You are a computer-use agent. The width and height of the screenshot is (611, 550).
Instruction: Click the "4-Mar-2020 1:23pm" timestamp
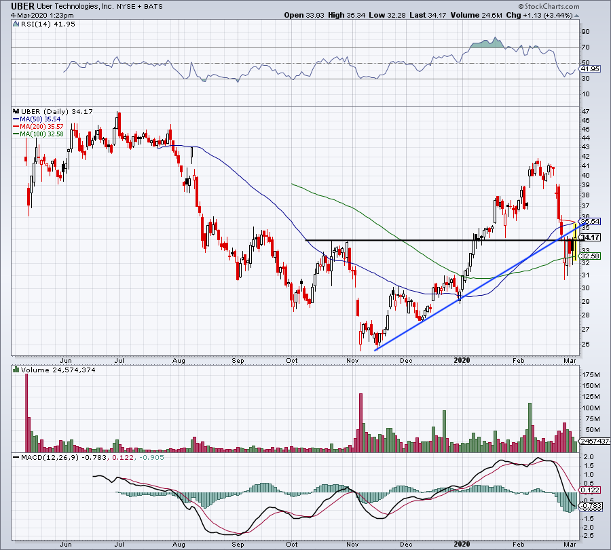tap(42, 16)
